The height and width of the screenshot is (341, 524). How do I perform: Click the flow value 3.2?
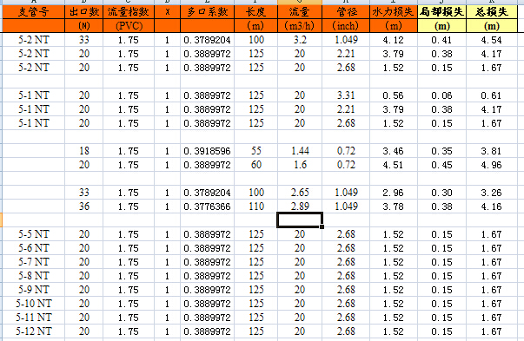pos(300,40)
